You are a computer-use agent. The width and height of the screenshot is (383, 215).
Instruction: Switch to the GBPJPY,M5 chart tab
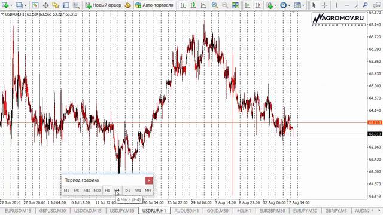click(x=336, y=211)
